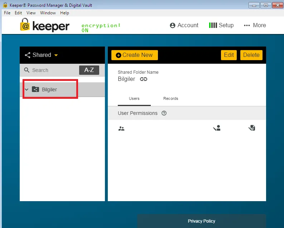This screenshot has width=284, height=228.
Task: Click the Shared share icon
Action: pos(28,55)
